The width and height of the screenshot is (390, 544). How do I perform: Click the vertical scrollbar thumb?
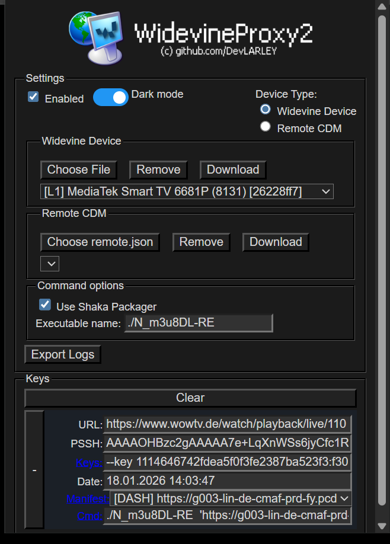point(382,260)
